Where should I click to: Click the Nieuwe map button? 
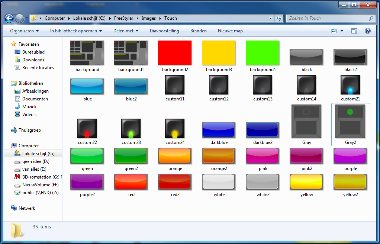[230, 31]
